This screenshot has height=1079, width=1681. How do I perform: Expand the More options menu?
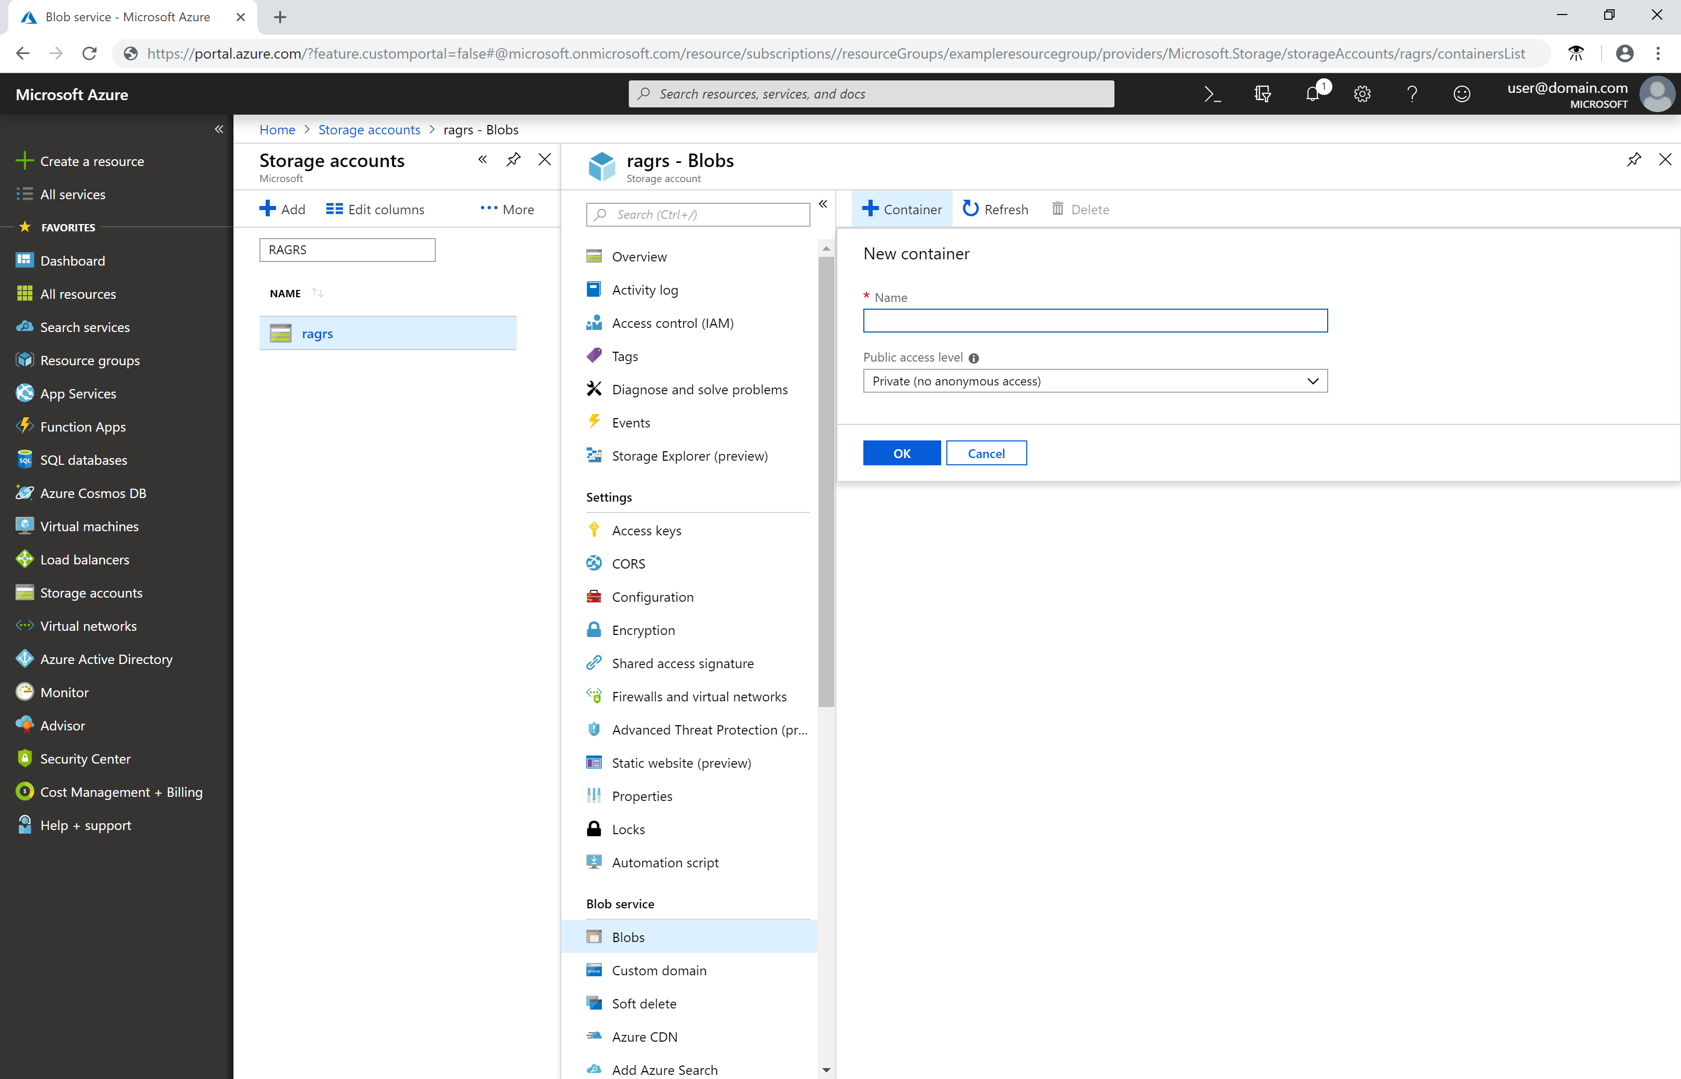coord(505,208)
